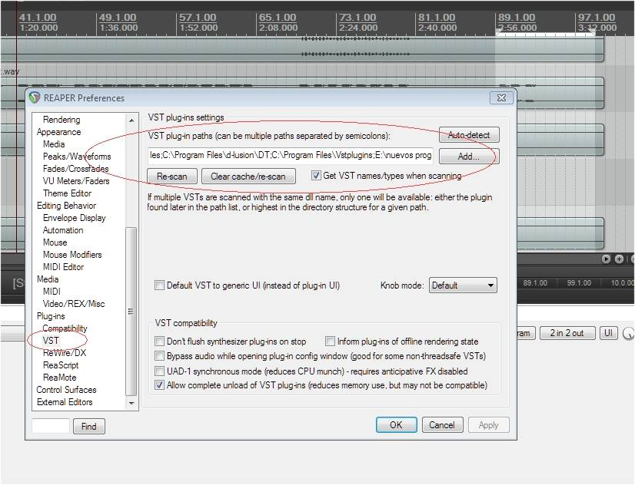Viewport: 635px width, 485px height.
Task: Click the wet/dry knob beside UI button
Action: [x=629, y=333]
